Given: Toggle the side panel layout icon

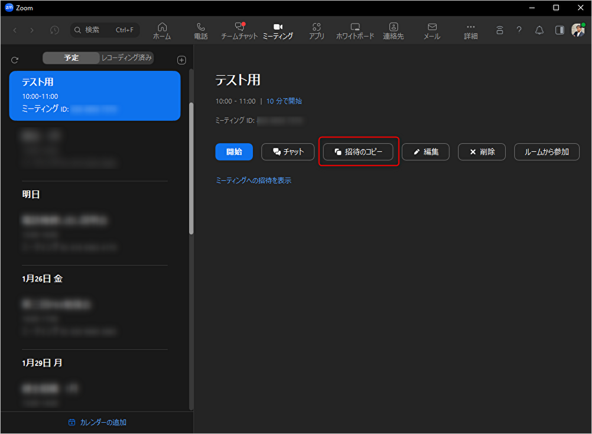Looking at the screenshot, I should [x=560, y=30].
